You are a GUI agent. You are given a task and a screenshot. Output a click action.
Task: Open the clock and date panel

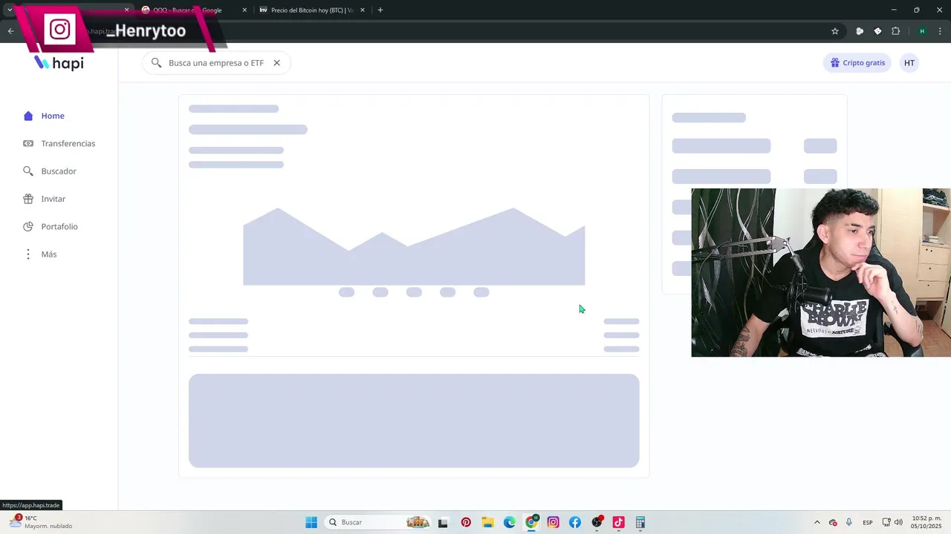[x=926, y=523]
